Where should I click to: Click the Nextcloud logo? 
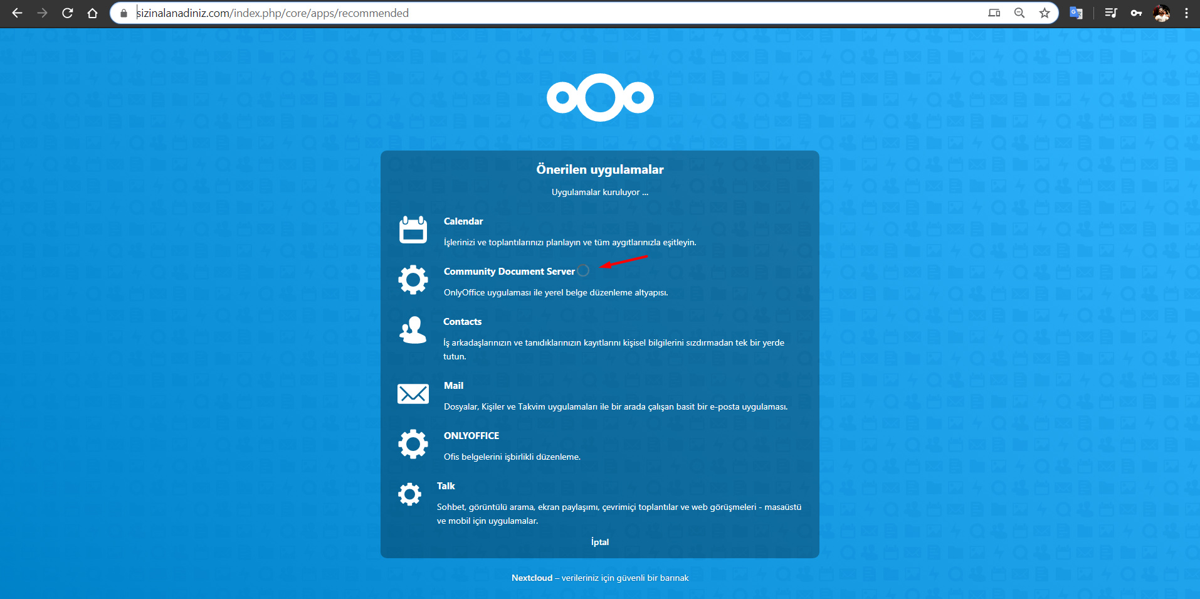[600, 98]
